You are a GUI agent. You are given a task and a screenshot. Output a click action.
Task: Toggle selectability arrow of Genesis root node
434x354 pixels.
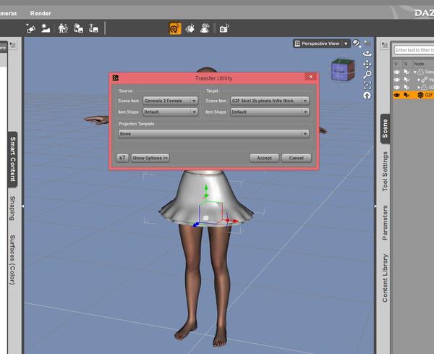[407, 72]
